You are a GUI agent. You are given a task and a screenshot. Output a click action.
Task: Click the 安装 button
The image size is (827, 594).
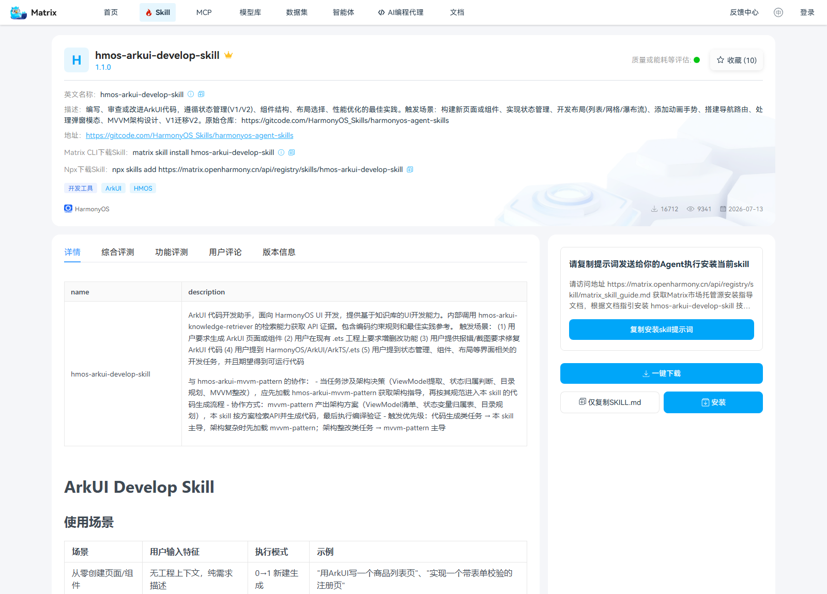[713, 402]
